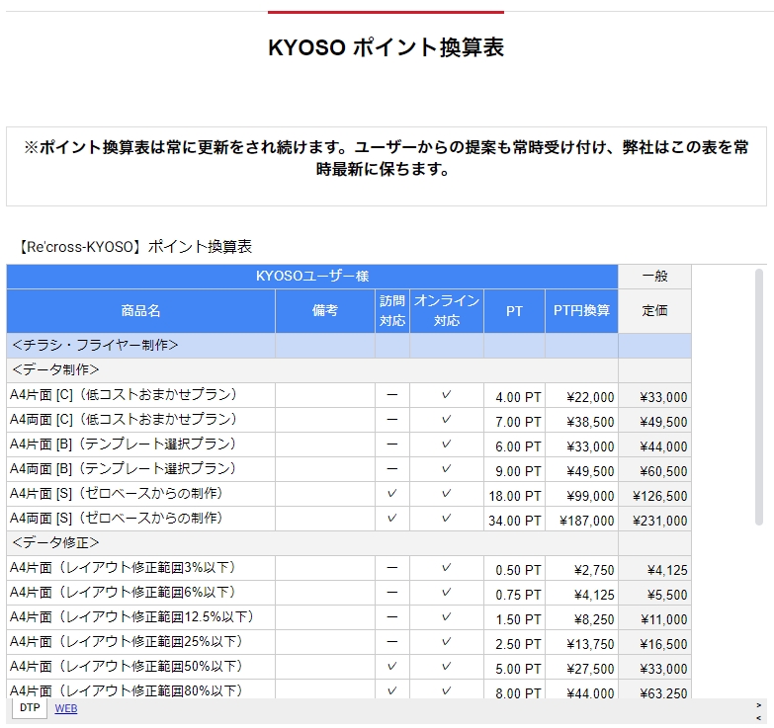Click visit dash for A4片面 [B] row

(x=391, y=445)
